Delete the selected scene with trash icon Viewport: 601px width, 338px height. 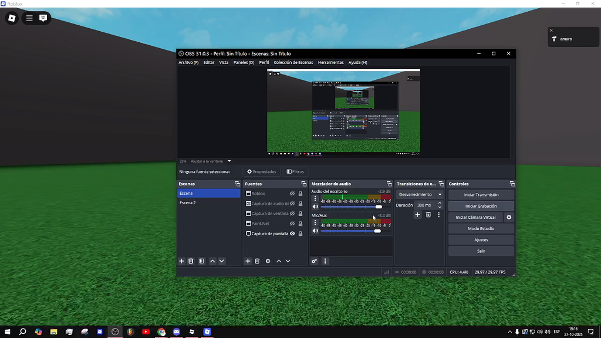(x=191, y=261)
